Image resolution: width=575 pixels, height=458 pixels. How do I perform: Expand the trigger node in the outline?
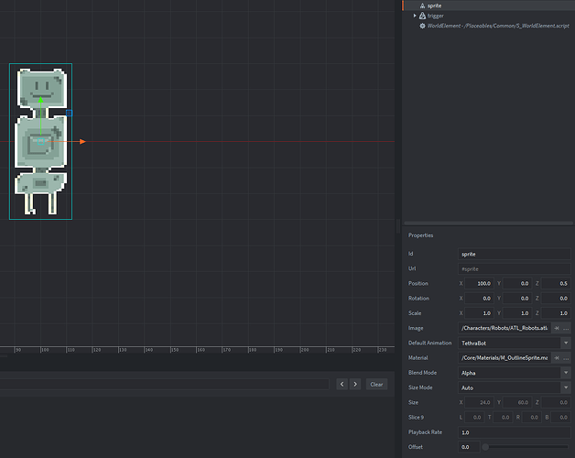pos(415,16)
